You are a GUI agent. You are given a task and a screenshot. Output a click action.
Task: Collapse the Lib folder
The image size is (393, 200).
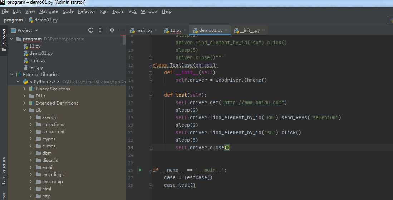(x=24, y=110)
